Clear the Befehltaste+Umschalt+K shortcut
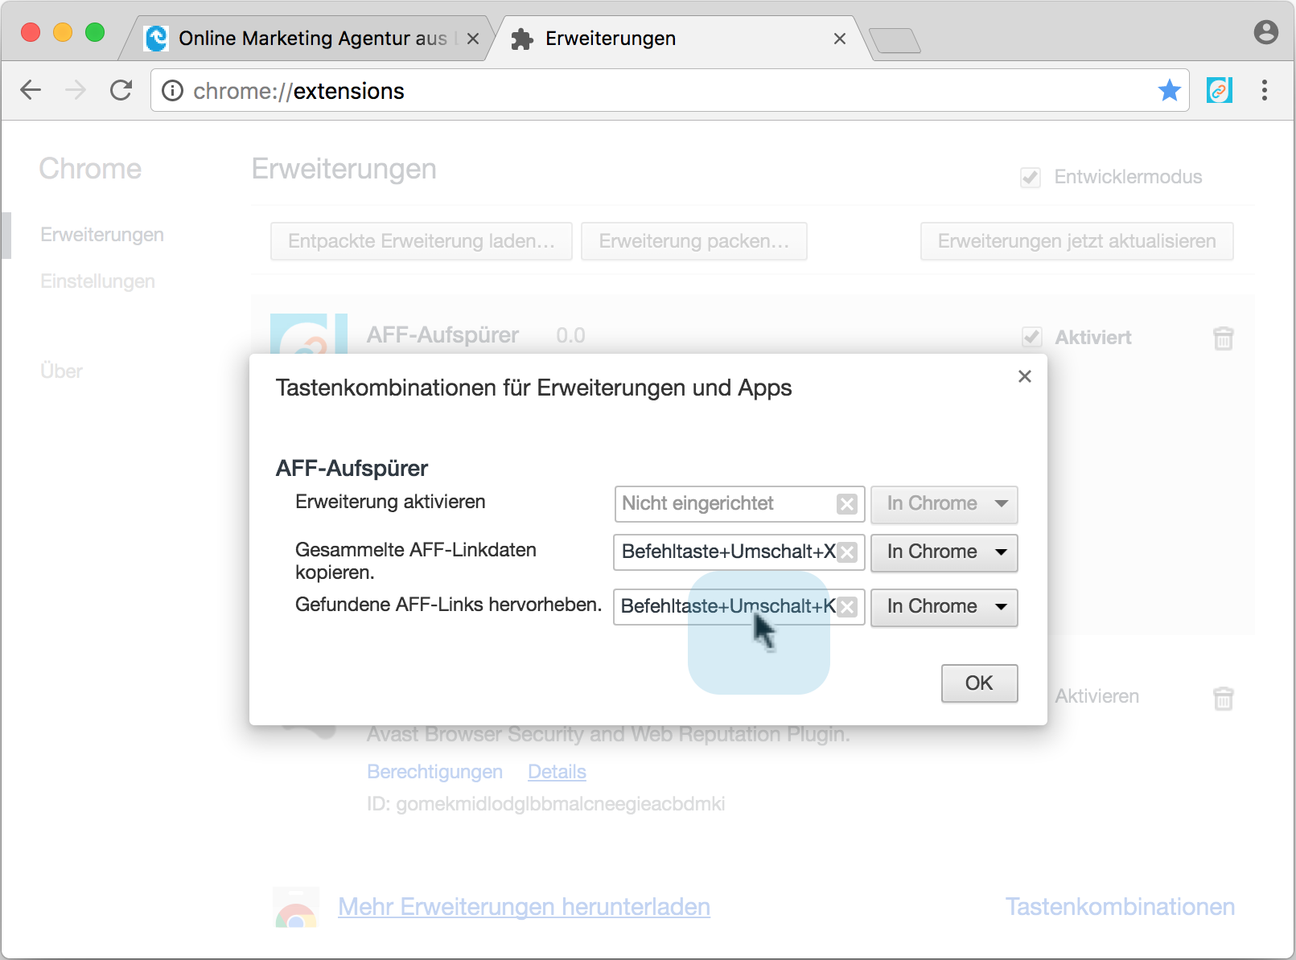 click(847, 607)
